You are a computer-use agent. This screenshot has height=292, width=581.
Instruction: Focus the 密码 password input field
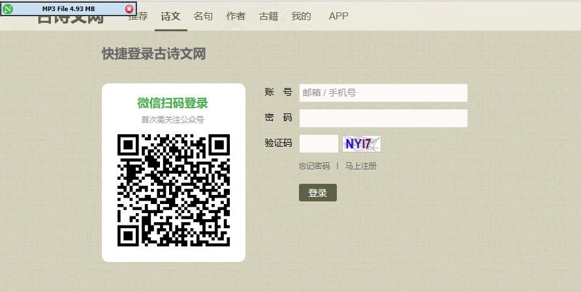[x=383, y=118]
